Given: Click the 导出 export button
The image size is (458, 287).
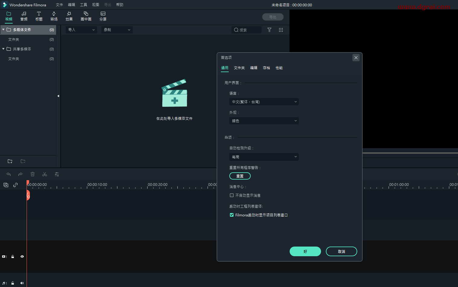Looking at the screenshot, I should coord(273,17).
